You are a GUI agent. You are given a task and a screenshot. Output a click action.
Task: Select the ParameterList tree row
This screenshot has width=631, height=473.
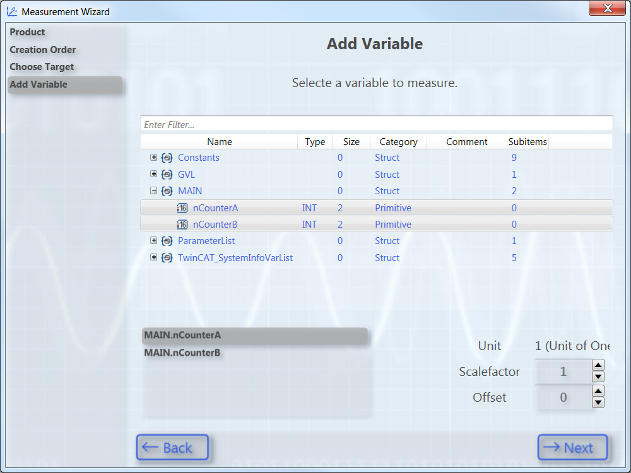[377, 241]
